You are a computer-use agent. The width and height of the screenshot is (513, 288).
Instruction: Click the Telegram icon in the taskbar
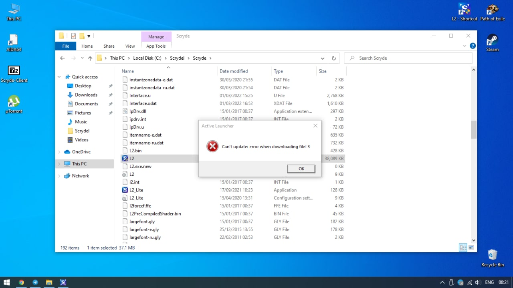coord(35,282)
